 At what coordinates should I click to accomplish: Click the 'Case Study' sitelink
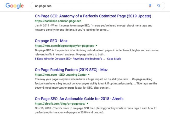pyautogui.click(x=114, y=59)
